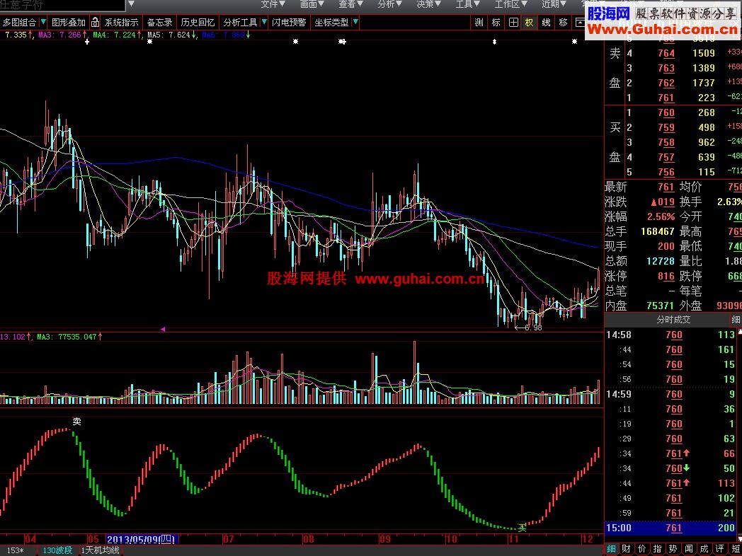Image resolution: width=742 pixels, height=556 pixels.
Task: Open the 画面 menu
Action: 312,4
